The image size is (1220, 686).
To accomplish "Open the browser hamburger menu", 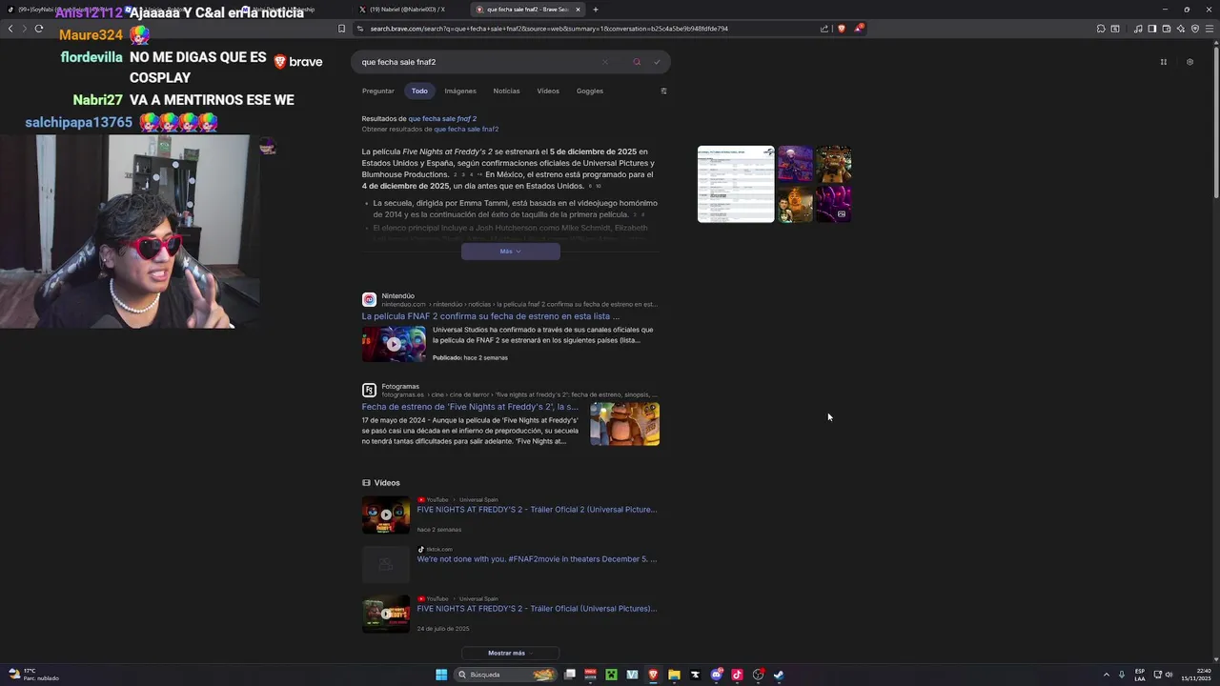I will click(x=1210, y=29).
